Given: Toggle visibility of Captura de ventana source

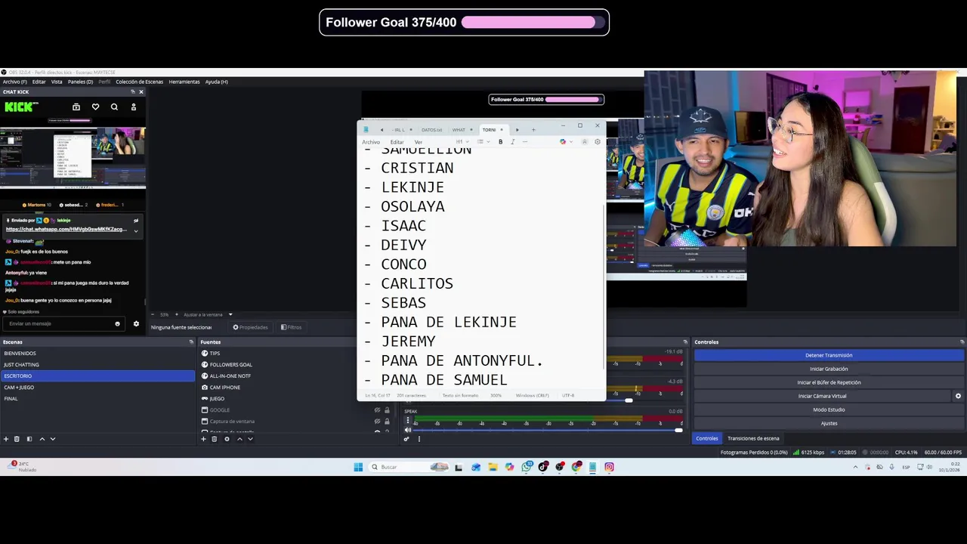Looking at the screenshot, I should [377, 422].
